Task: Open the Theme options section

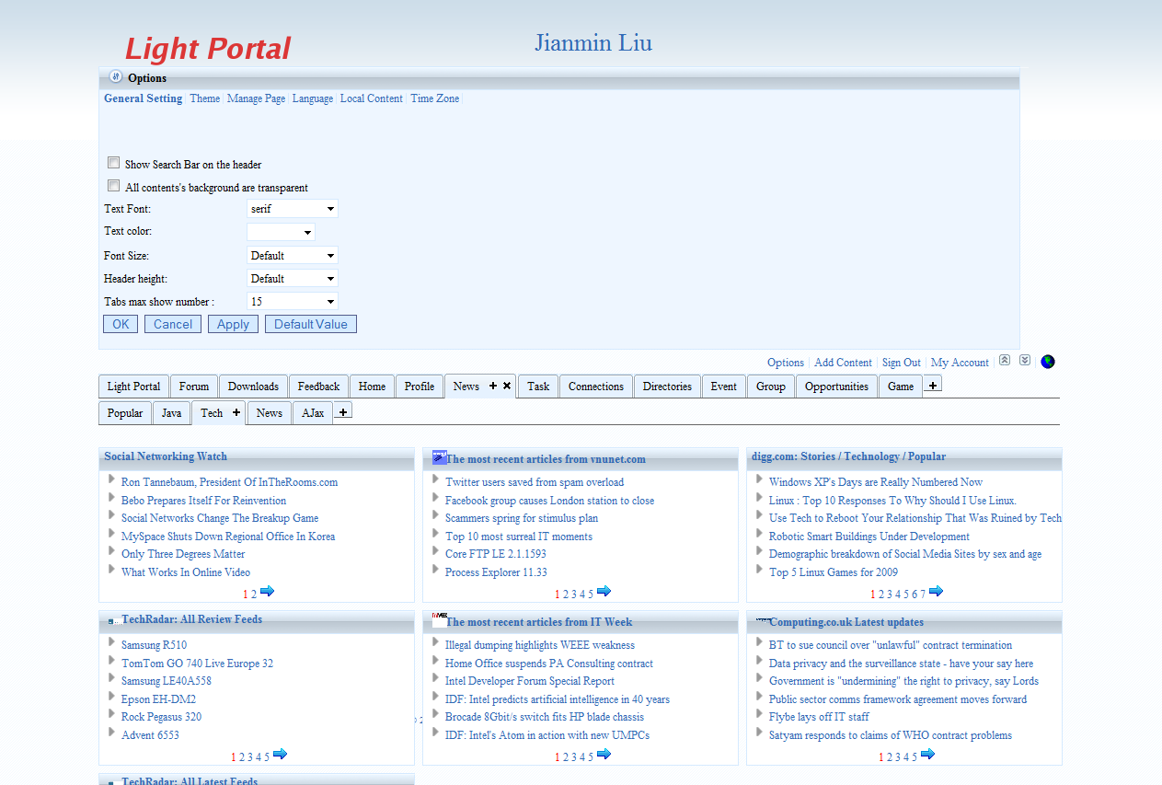Action: (205, 98)
